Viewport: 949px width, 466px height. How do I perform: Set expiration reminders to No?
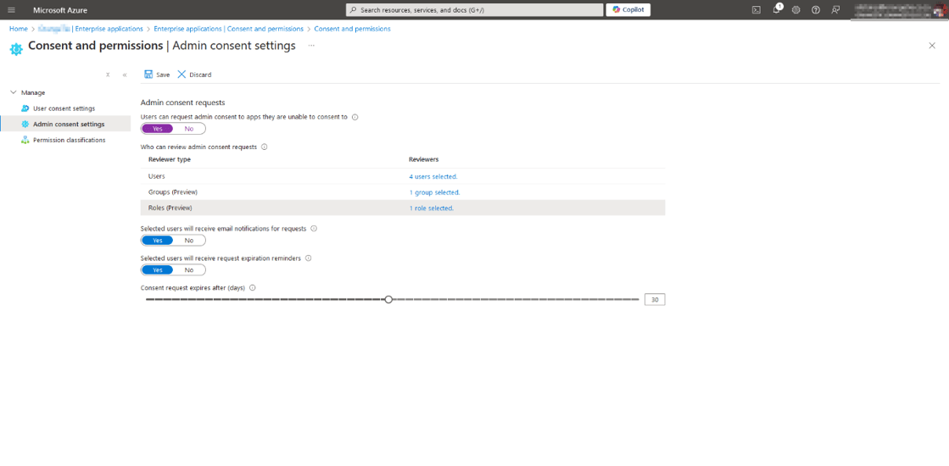coord(189,269)
